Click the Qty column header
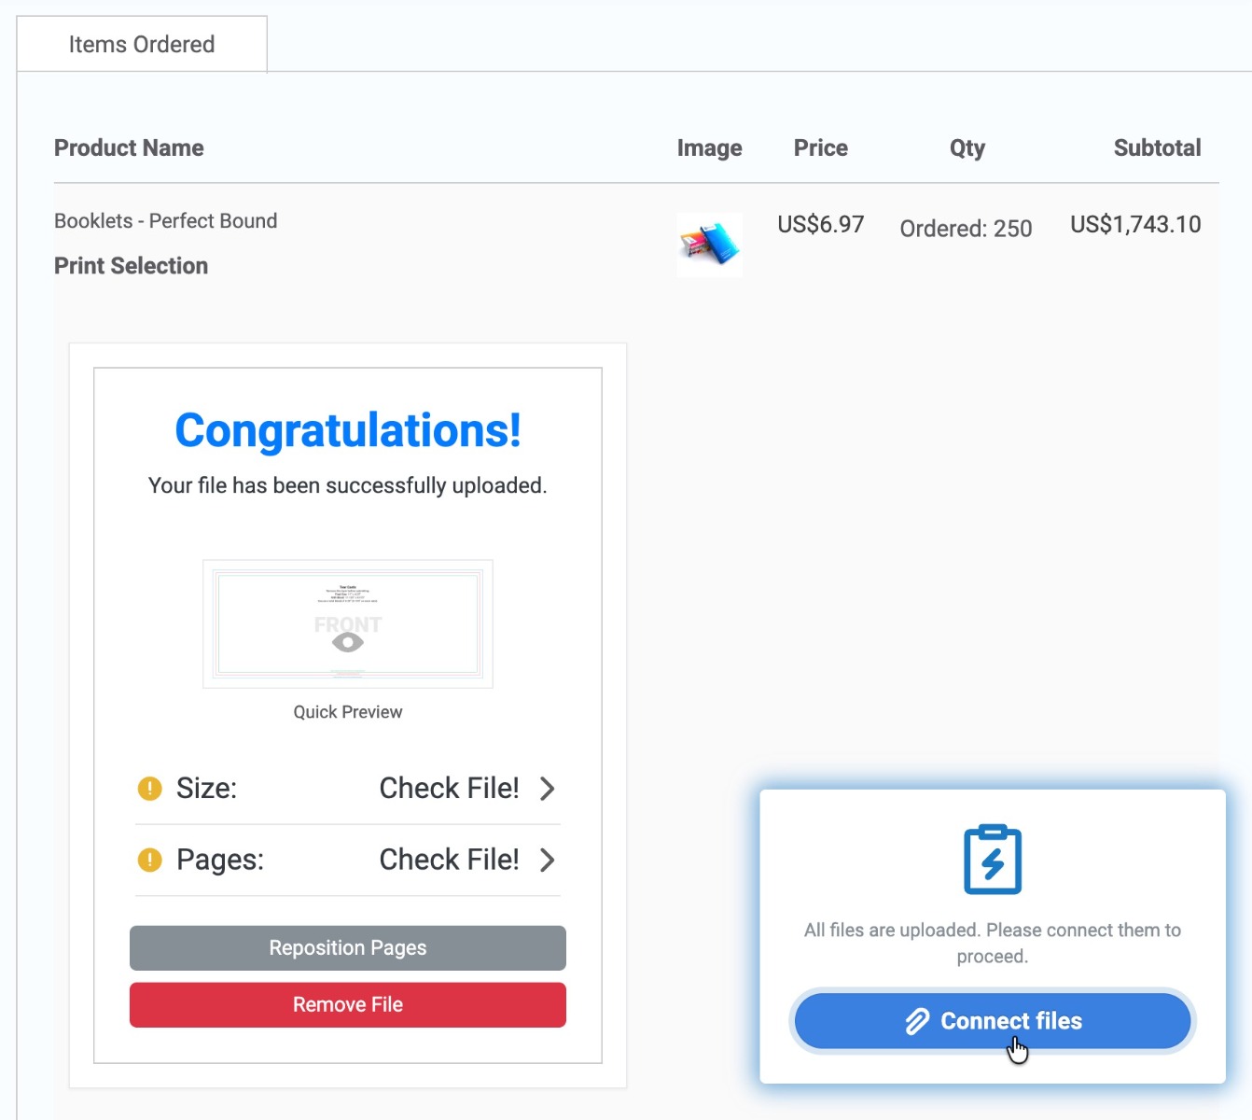Screen dimensions: 1252x1120 click(967, 147)
